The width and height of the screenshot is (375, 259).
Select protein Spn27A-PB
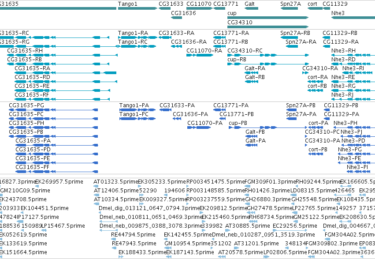[x=301, y=105]
